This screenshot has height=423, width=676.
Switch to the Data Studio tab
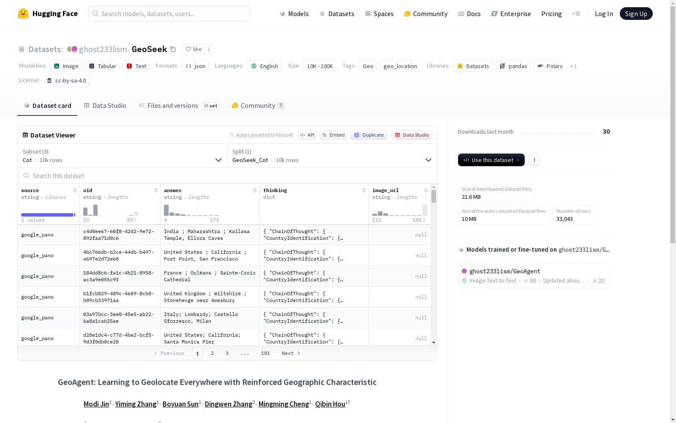[105, 106]
